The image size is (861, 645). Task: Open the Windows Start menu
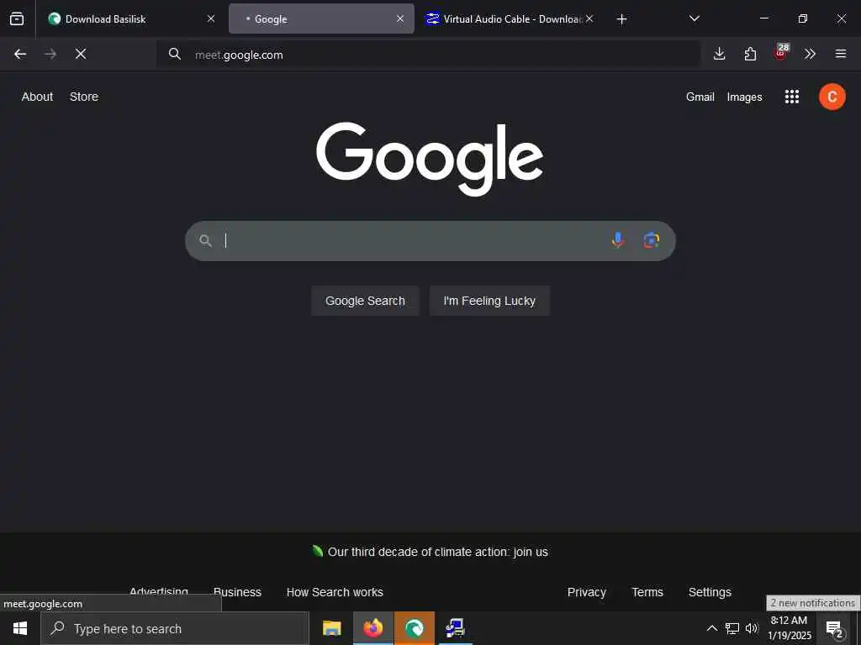pos(20,628)
